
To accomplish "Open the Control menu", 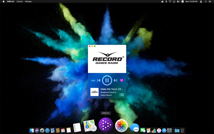I will click(20, 2).
